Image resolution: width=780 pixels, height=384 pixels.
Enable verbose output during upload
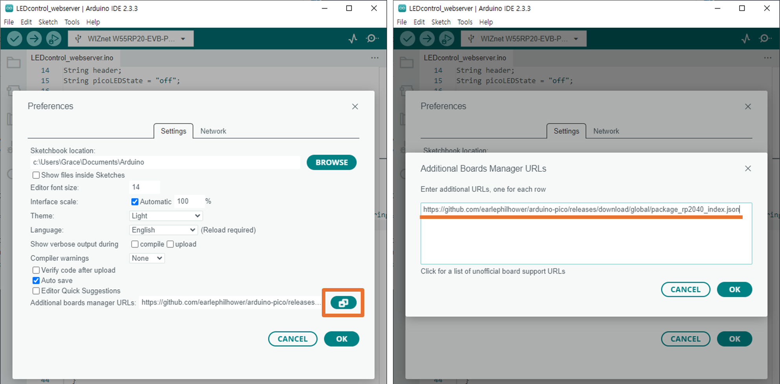coord(170,244)
